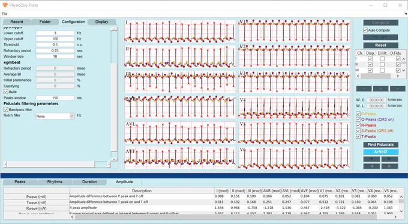408x224 pixels.
Task: Open the File menu
Action: click(4, 14)
